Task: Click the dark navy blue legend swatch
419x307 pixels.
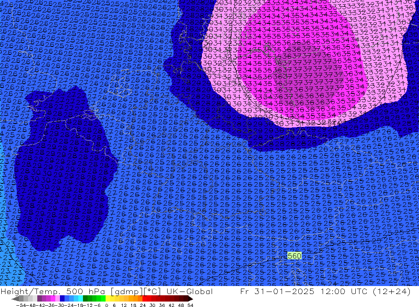Action: 62,299
